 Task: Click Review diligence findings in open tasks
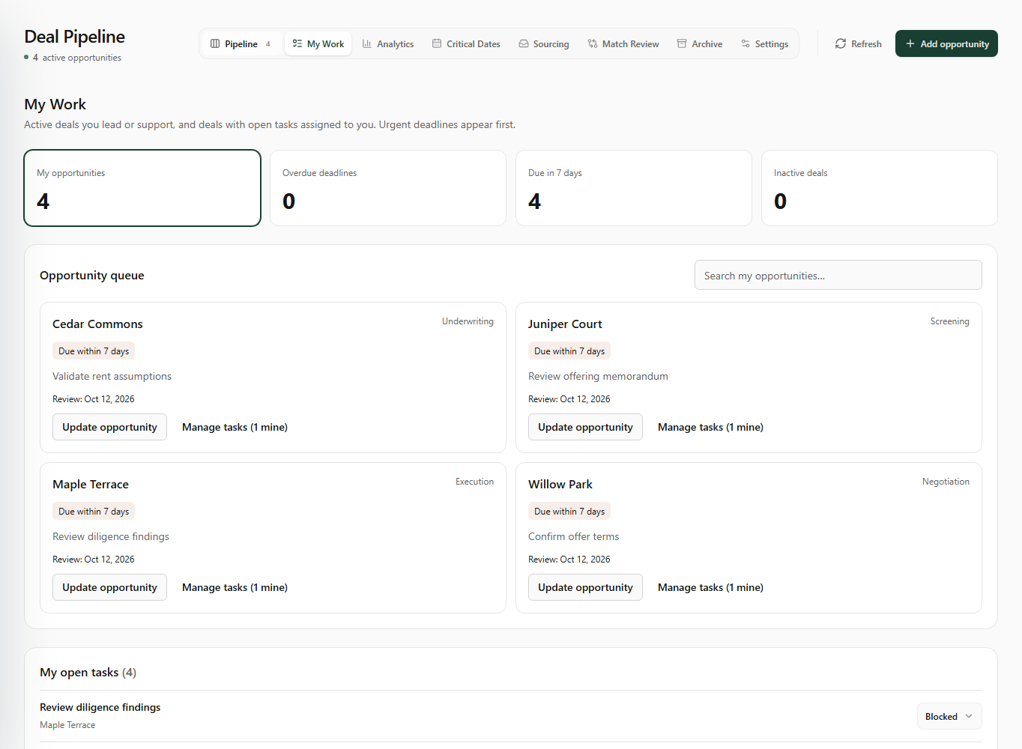pyautogui.click(x=100, y=707)
